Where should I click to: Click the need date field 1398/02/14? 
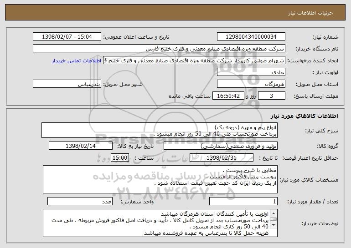[x=81, y=146]
